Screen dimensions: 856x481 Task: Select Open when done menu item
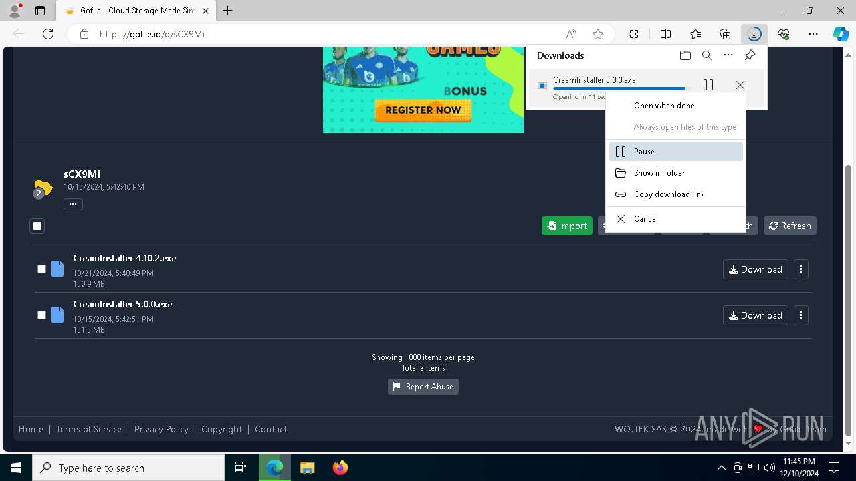675,106
